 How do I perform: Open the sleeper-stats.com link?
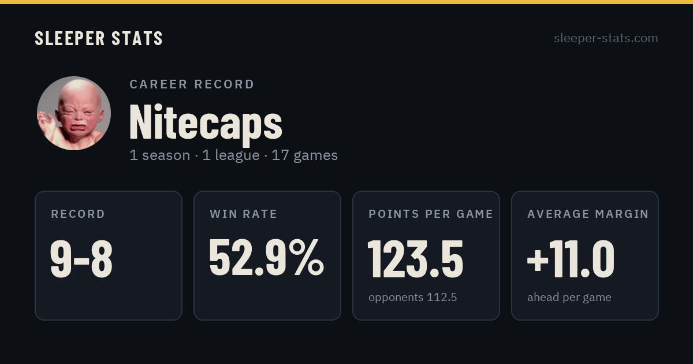pos(606,38)
